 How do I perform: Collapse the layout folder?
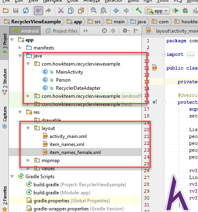click(x=28, y=128)
